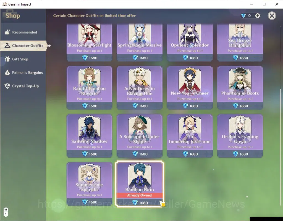Click the Shop header title

pos(13,16)
